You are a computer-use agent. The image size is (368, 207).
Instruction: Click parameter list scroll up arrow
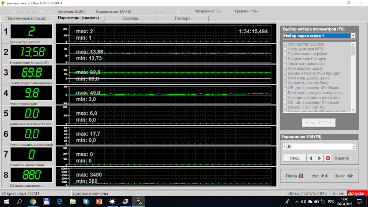point(353,44)
